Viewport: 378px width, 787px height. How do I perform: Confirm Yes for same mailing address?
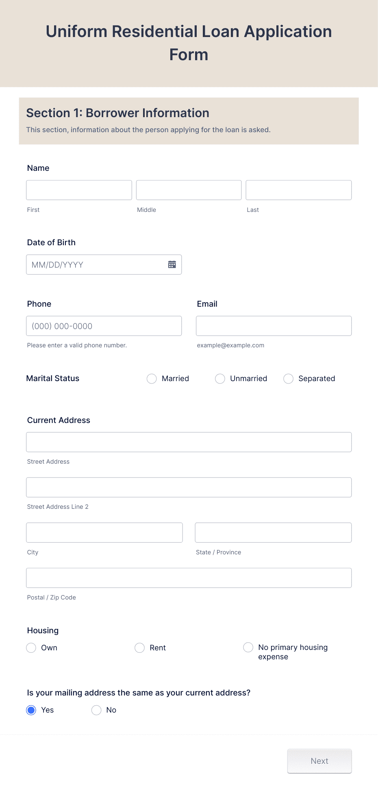31,710
